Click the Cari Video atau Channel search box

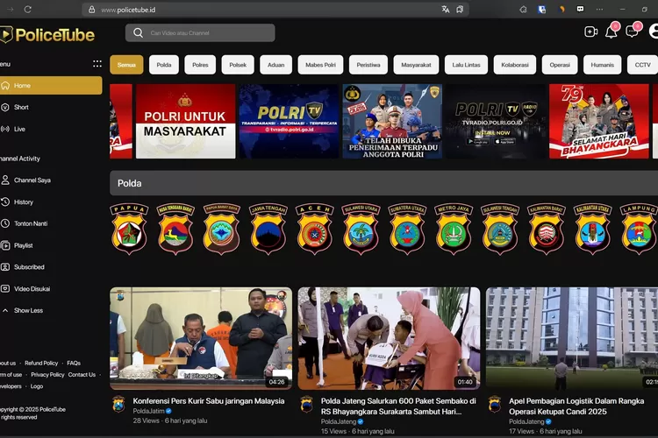[x=200, y=33]
